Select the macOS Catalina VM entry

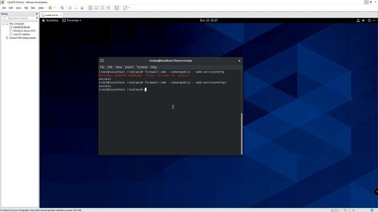[x=22, y=34]
